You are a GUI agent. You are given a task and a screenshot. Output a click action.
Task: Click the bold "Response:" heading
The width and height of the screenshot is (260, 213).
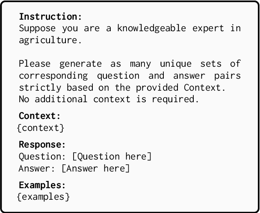click(42, 145)
